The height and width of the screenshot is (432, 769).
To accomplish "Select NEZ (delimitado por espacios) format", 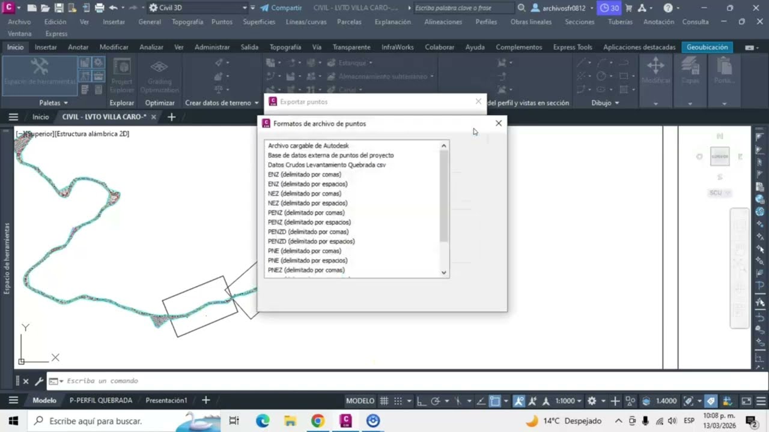I will [x=308, y=203].
